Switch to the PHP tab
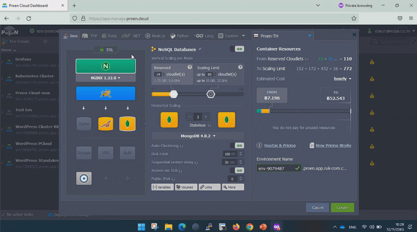 click(x=90, y=36)
